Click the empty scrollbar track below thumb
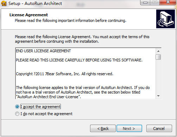Viewport: 177px width, 137px height. [158, 77]
